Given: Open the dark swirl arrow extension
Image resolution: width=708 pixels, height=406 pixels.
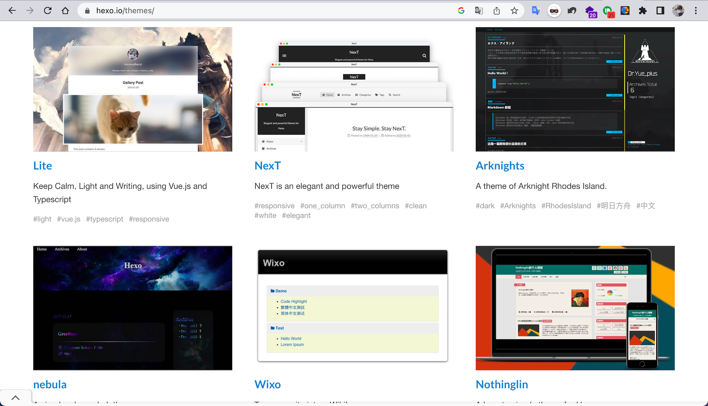Looking at the screenshot, I should [572, 11].
